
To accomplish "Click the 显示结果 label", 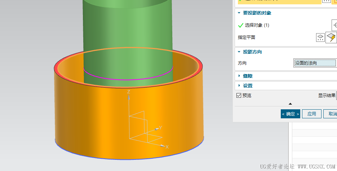I will 327,95.
